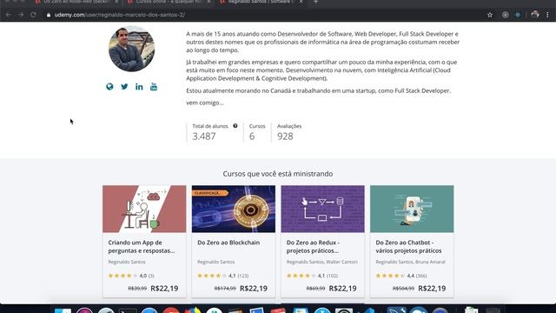Image resolution: width=556 pixels, height=313 pixels.
Task: Click the grey circular extension icon in toolbar
Action: [506, 15]
